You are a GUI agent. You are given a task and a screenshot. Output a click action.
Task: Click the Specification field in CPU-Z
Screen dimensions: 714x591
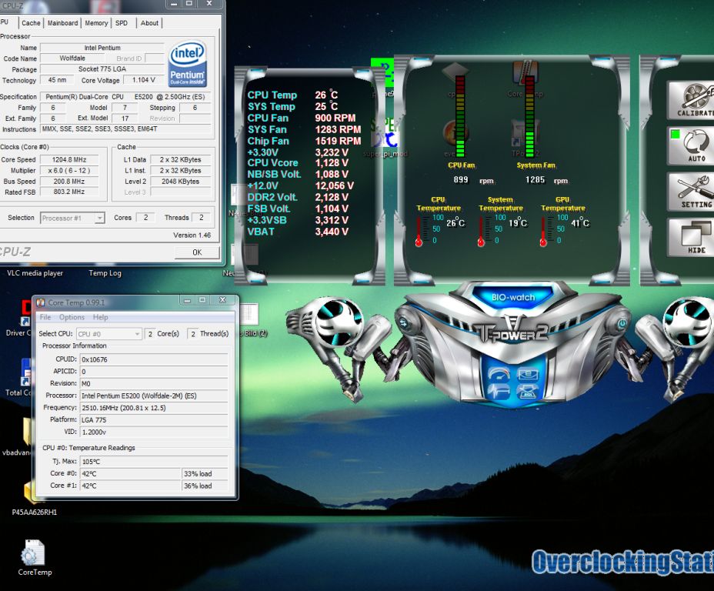click(125, 96)
